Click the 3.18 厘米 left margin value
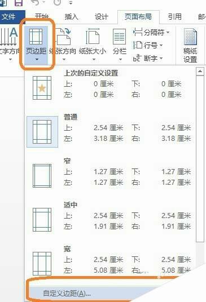The height and width of the screenshot is (302, 206). [108, 138]
